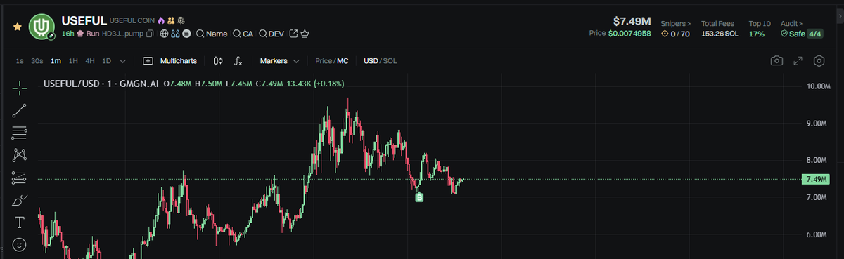Viewport: 844px width, 259px height.
Task: Select the 1D timeframe
Action: (x=107, y=61)
